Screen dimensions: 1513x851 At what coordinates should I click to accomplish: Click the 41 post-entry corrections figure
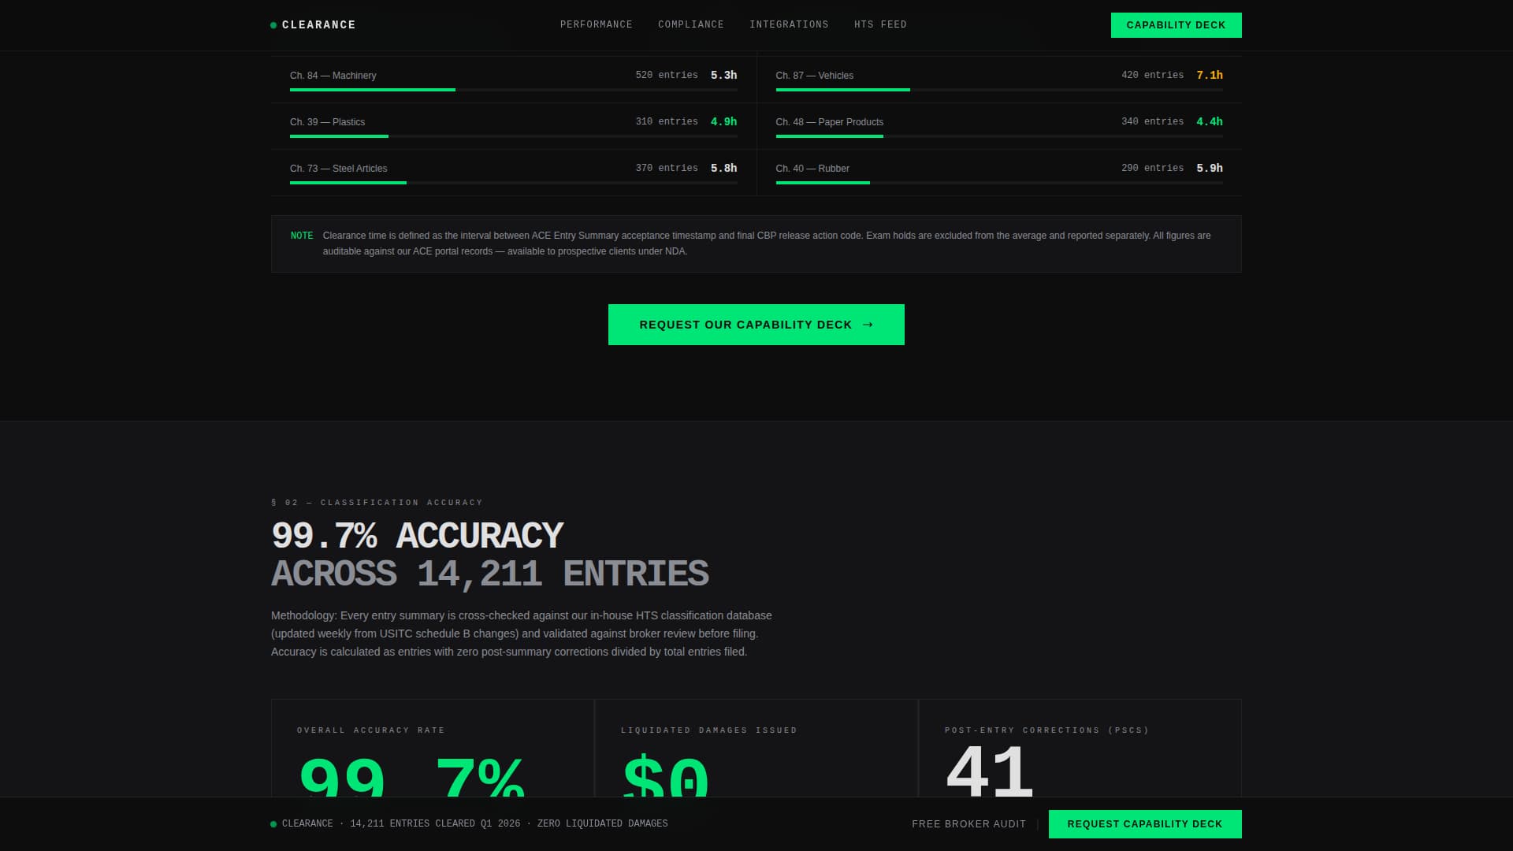click(x=990, y=772)
